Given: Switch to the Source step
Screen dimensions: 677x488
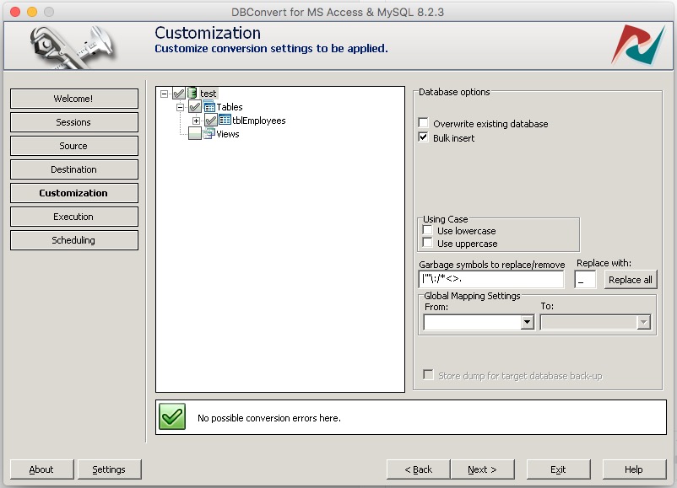Looking at the screenshot, I should coord(73,146).
